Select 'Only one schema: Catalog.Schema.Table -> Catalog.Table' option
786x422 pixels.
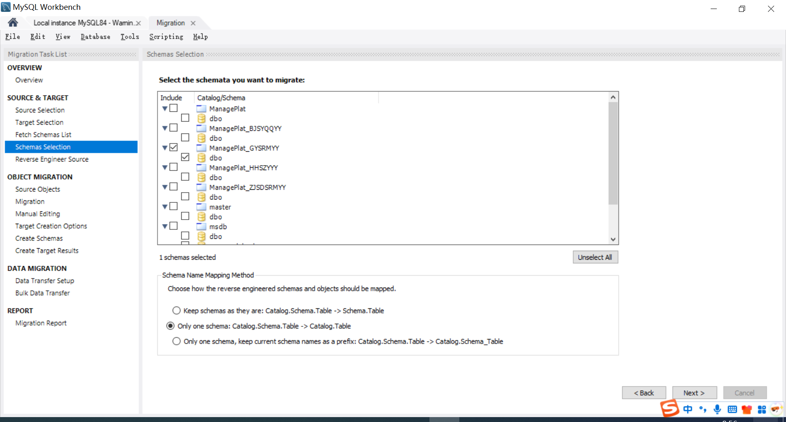pyautogui.click(x=170, y=326)
